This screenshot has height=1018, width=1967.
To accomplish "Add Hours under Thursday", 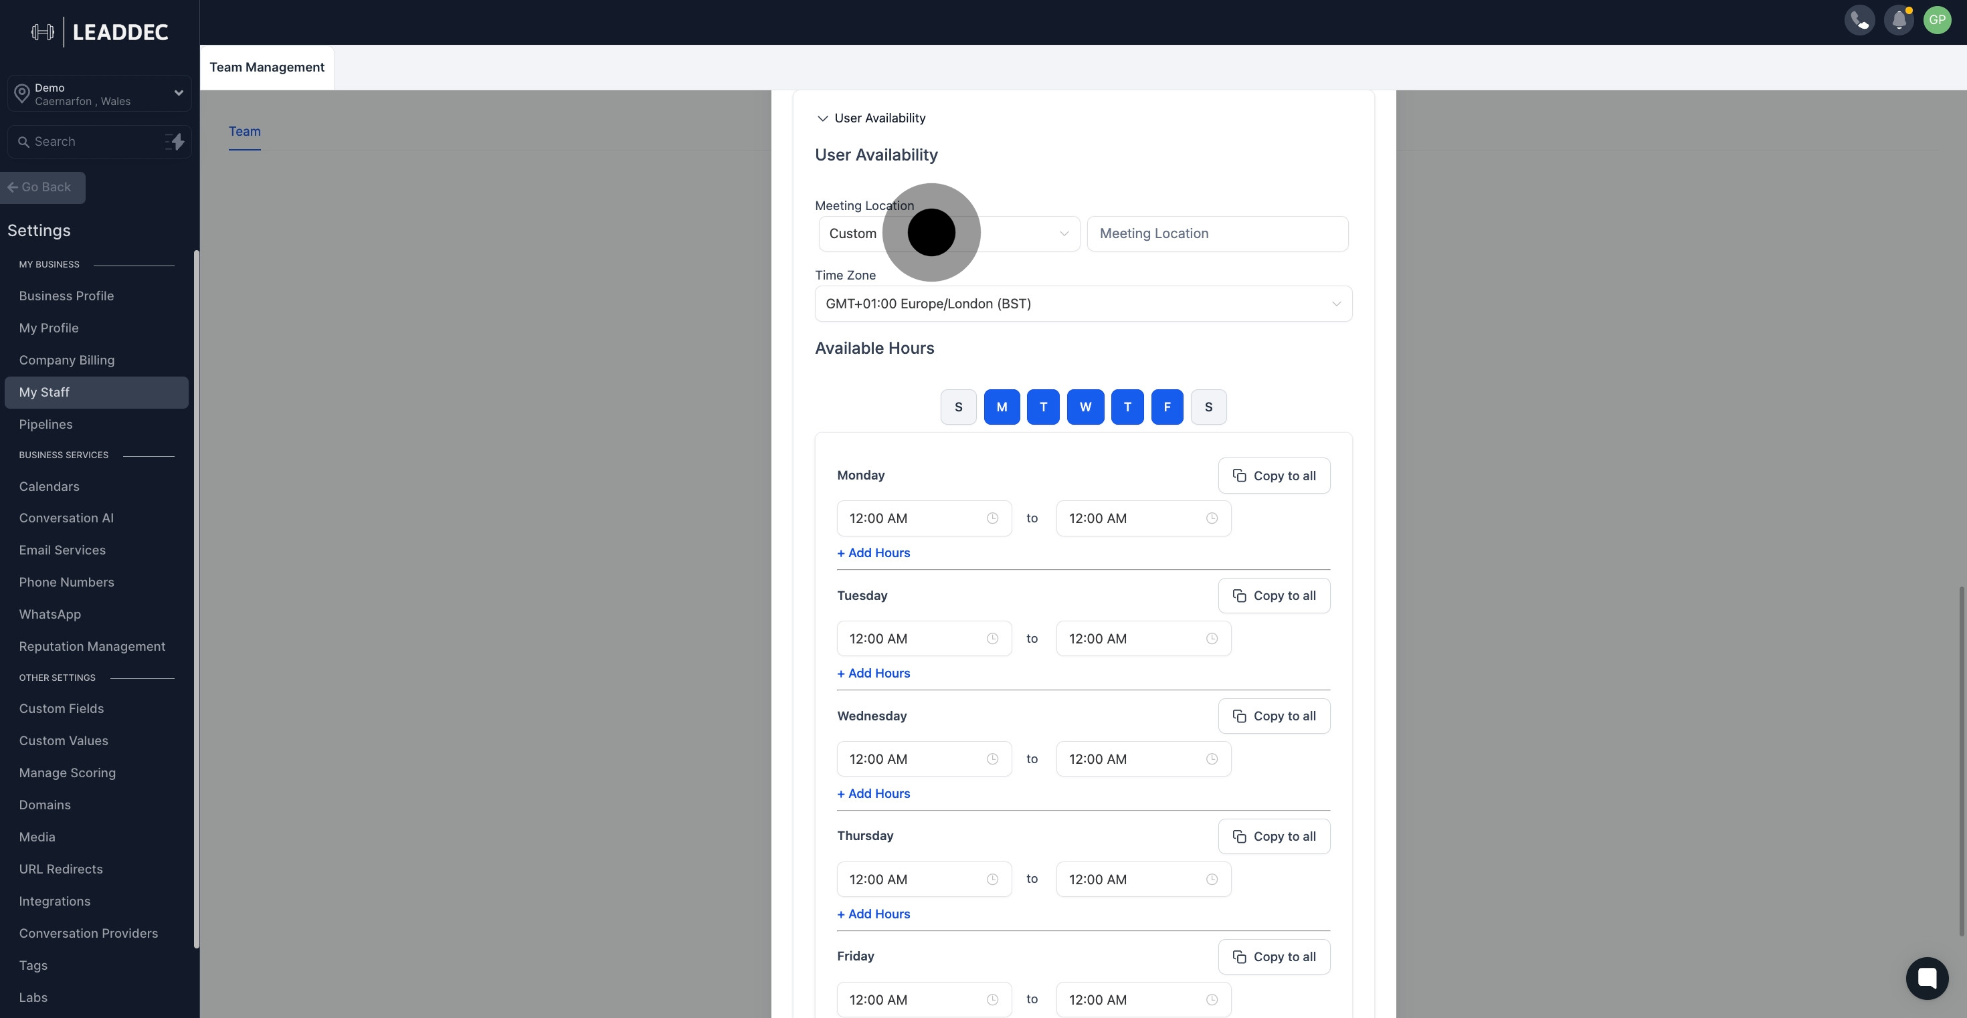I will (x=874, y=914).
